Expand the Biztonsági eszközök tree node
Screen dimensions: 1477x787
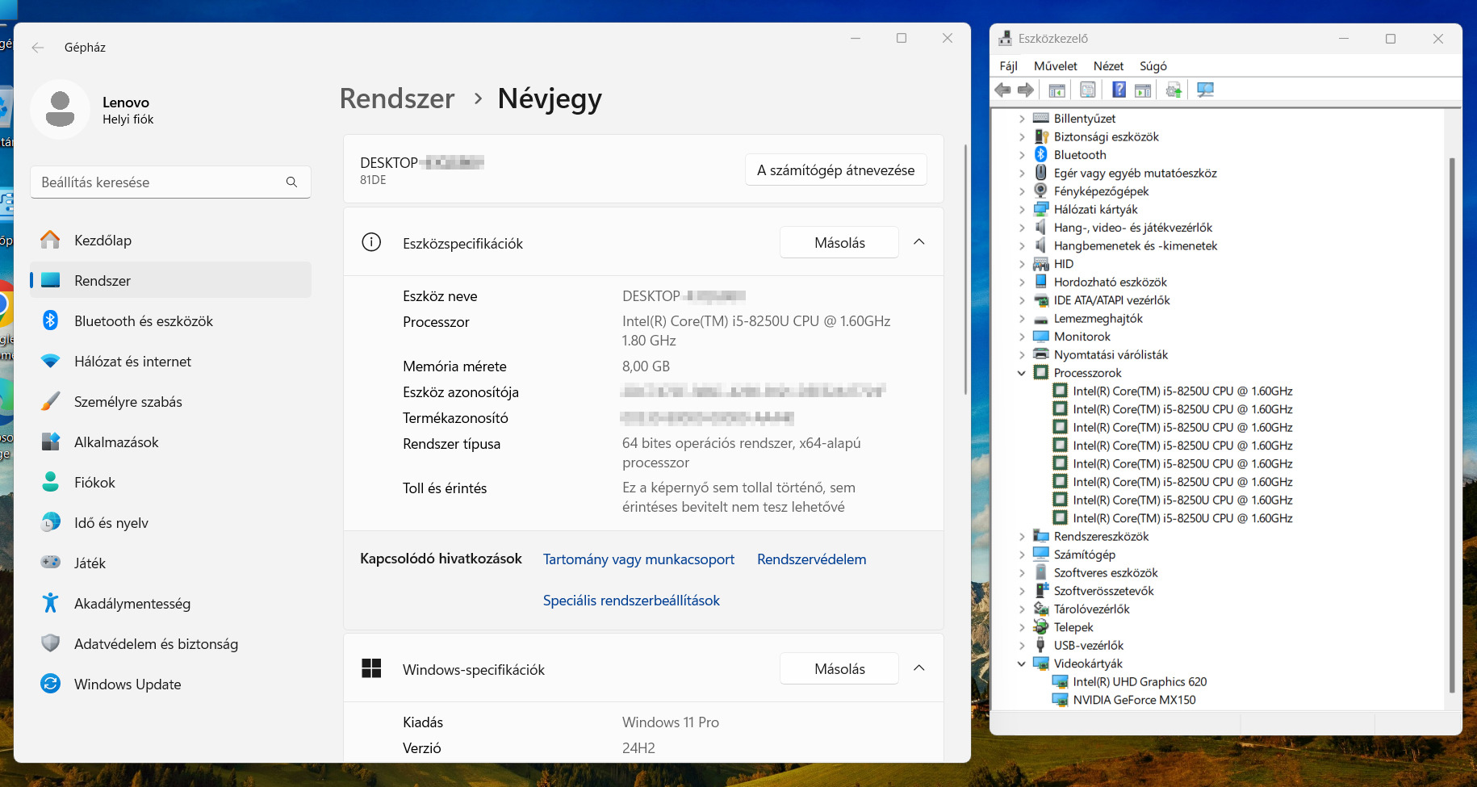click(1022, 137)
